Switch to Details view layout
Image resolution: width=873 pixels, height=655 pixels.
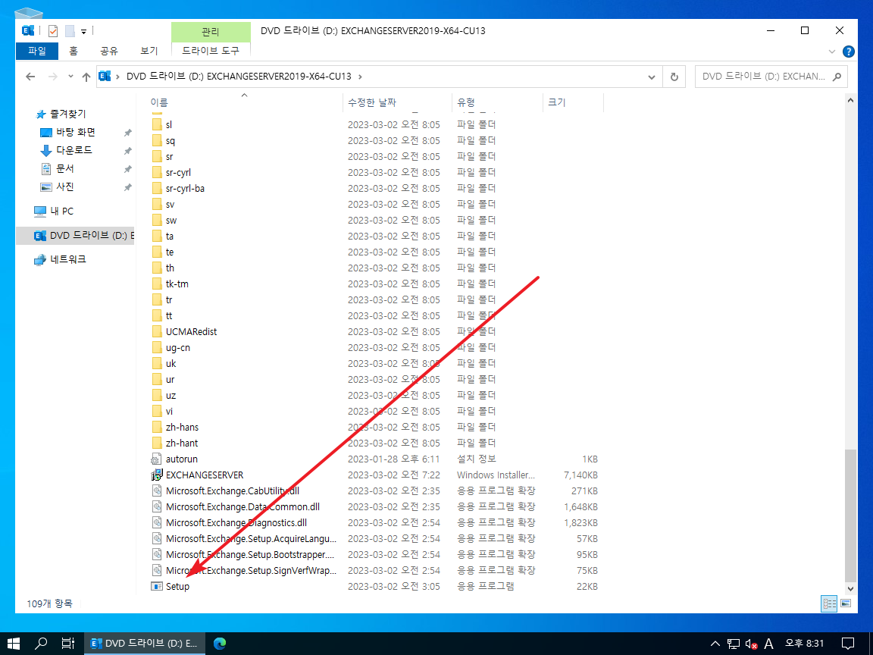tap(829, 603)
